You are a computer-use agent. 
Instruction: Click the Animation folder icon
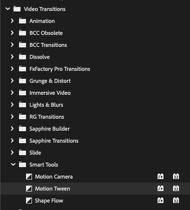[x=22, y=21]
